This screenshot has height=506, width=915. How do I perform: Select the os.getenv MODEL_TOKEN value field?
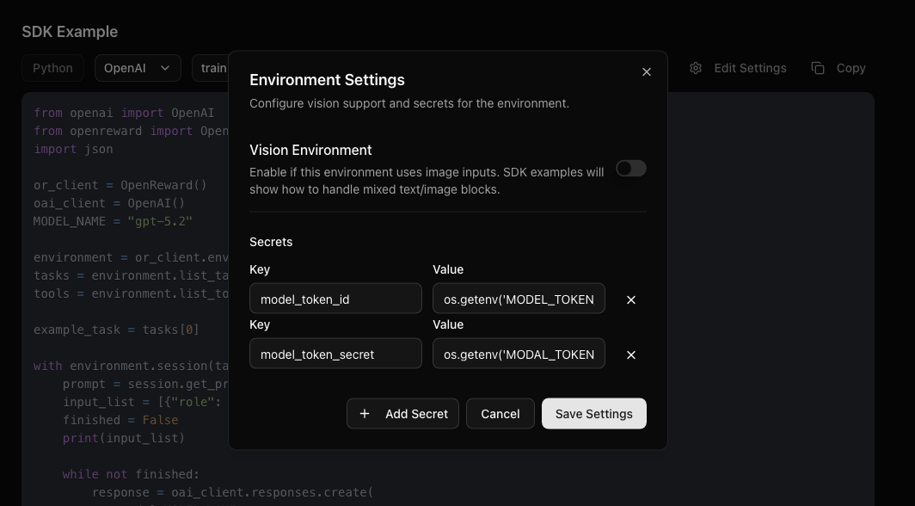point(519,299)
